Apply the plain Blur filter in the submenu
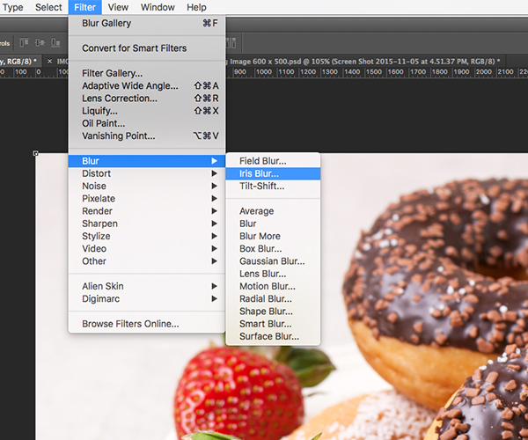528x440 pixels. (273, 224)
